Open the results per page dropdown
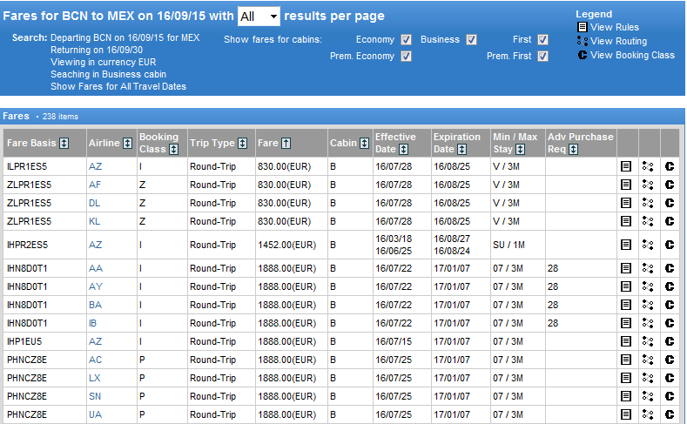This screenshot has width=687, height=424. click(259, 17)
